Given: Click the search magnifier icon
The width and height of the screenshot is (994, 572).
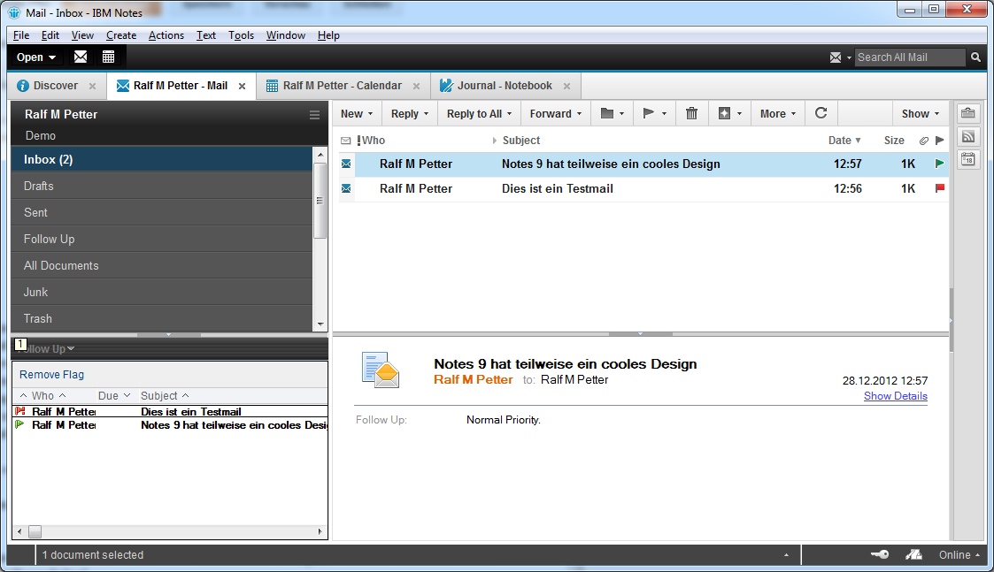Looking at the screenshot, I should (975, 57).
